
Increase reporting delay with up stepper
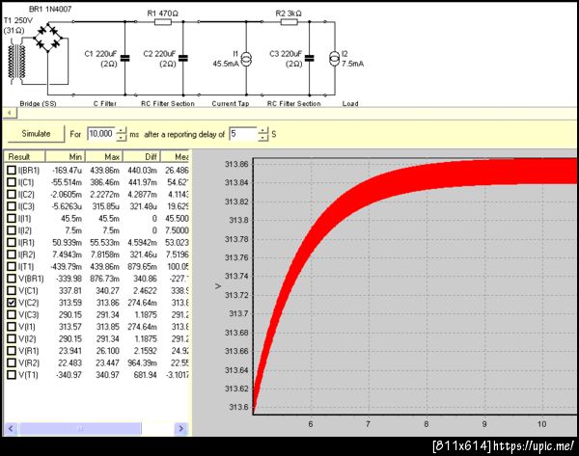[x=262, y=130]
